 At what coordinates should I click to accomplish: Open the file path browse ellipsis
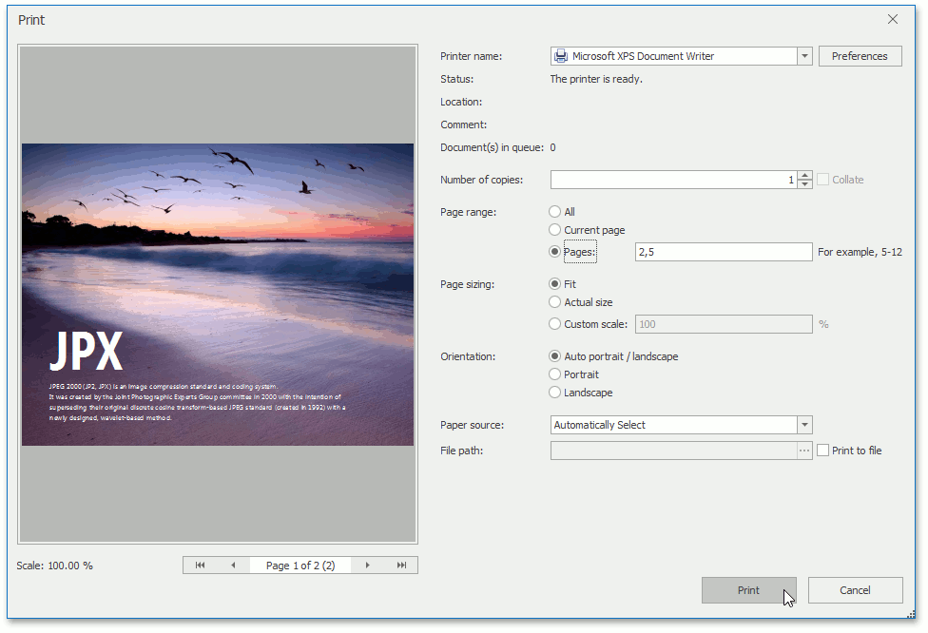point(803,450)
